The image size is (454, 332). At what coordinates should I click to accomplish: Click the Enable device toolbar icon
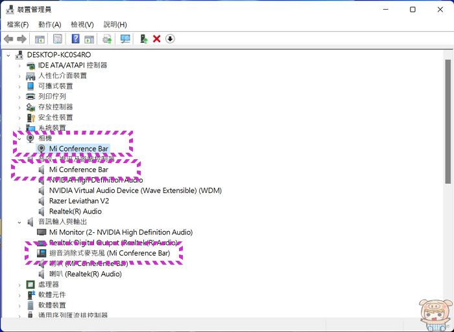click(143, 39)
